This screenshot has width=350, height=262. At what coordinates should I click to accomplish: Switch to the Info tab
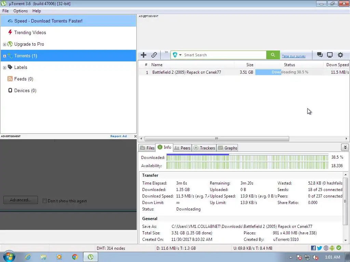164,147
